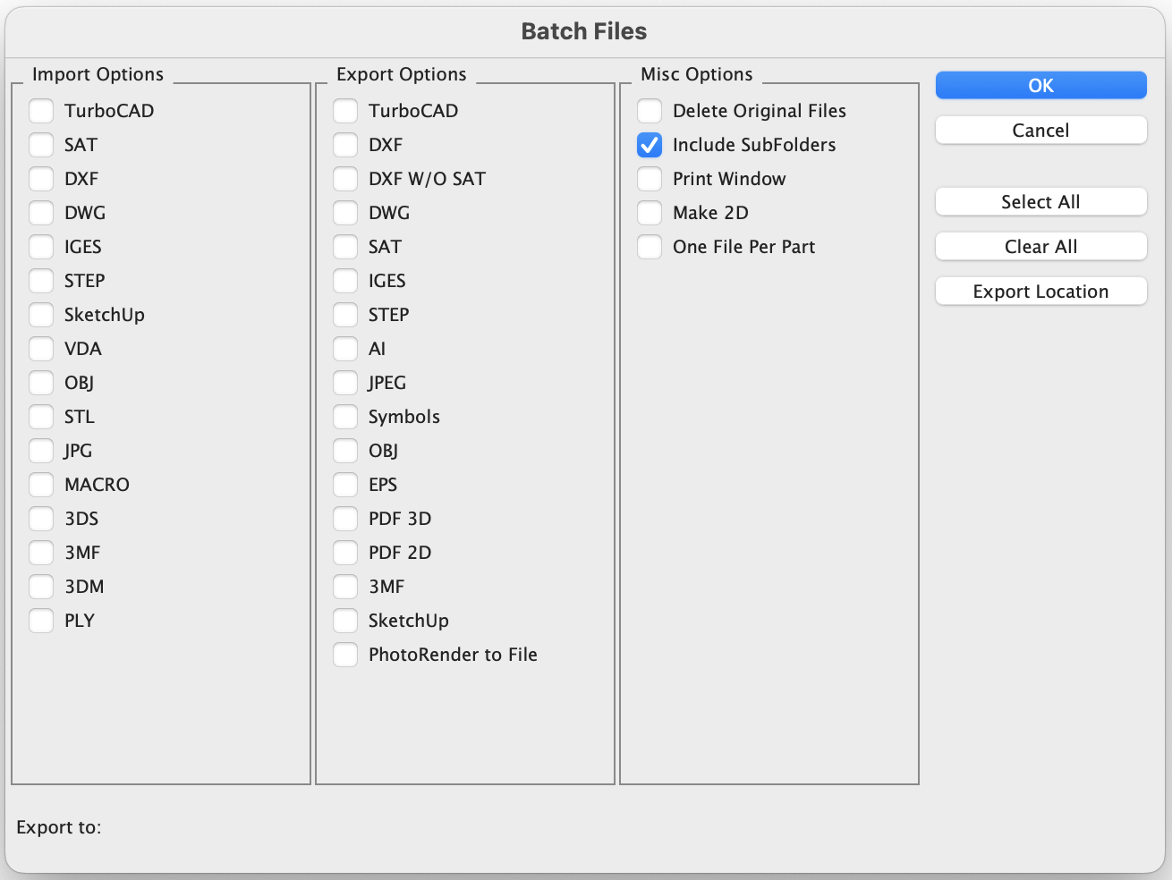Screen dimensions: 1172x880
Task: Select the EPS export format
Action: pyautogui.click(x=345, y=485)
